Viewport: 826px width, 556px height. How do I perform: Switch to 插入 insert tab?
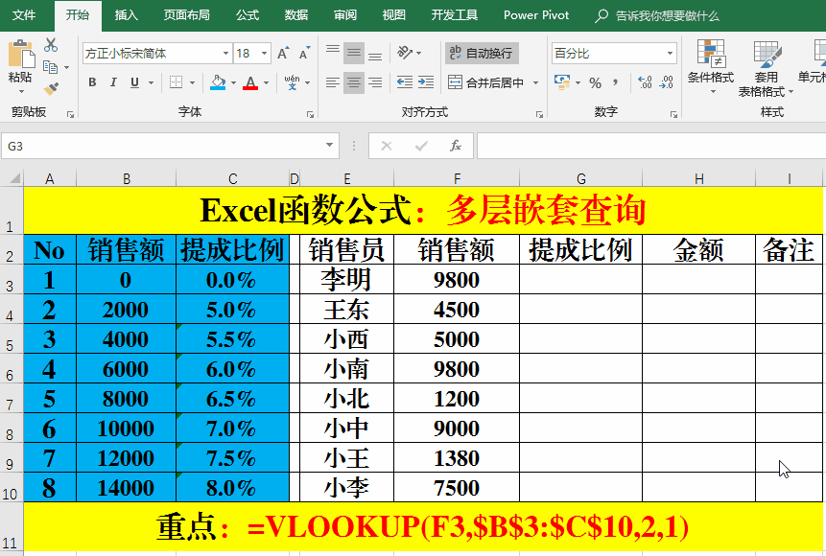[x=126, y=15]
